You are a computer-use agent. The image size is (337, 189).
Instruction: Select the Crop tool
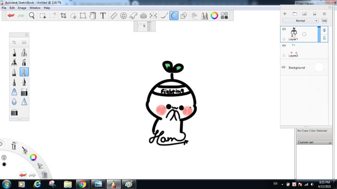(x=63, y=16)
